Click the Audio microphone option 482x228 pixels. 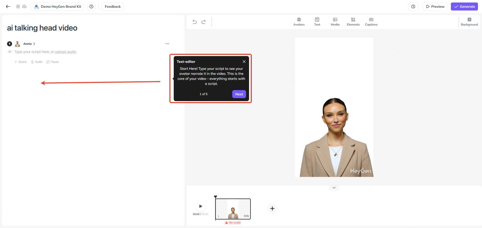coord(37,62)
